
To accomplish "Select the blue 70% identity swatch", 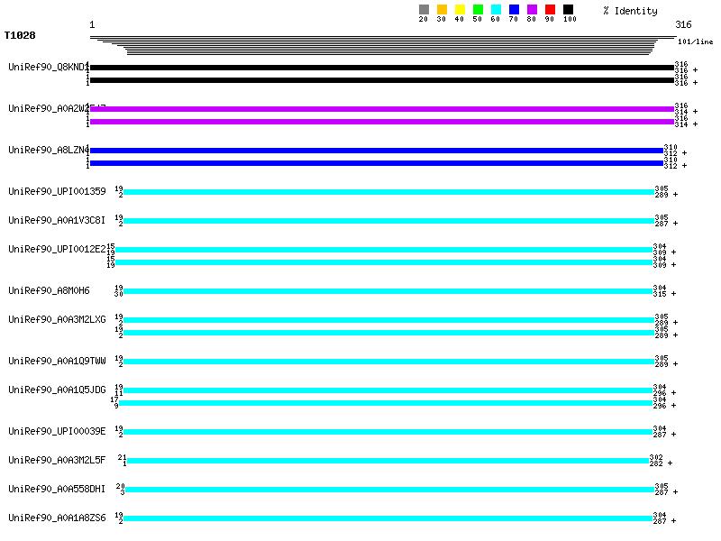I will coord(514,10).
